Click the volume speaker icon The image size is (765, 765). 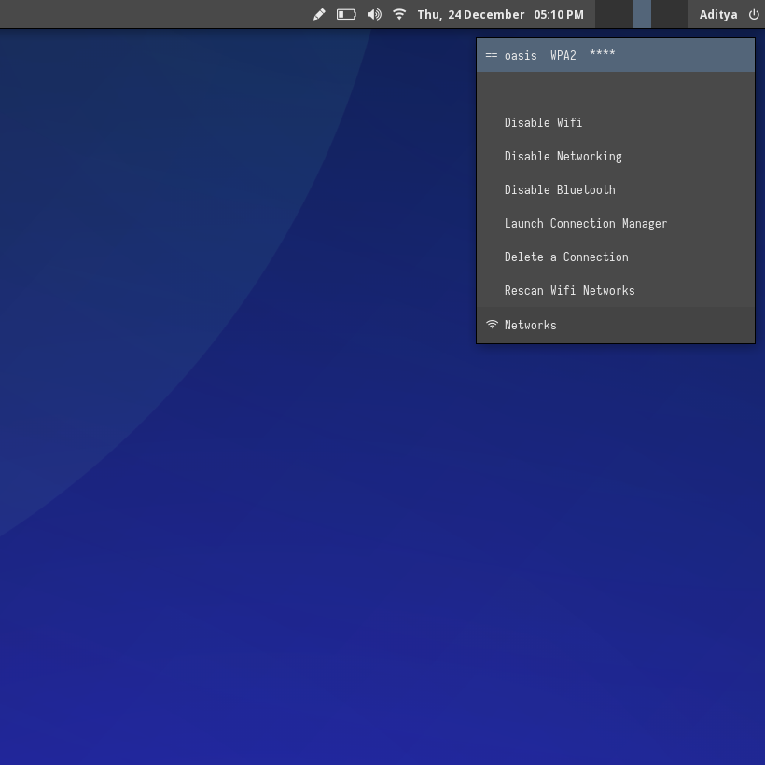(374, 14)
